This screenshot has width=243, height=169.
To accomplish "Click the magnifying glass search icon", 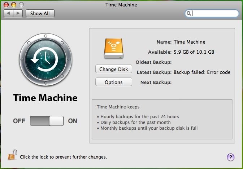I will [x=188, y=13].
